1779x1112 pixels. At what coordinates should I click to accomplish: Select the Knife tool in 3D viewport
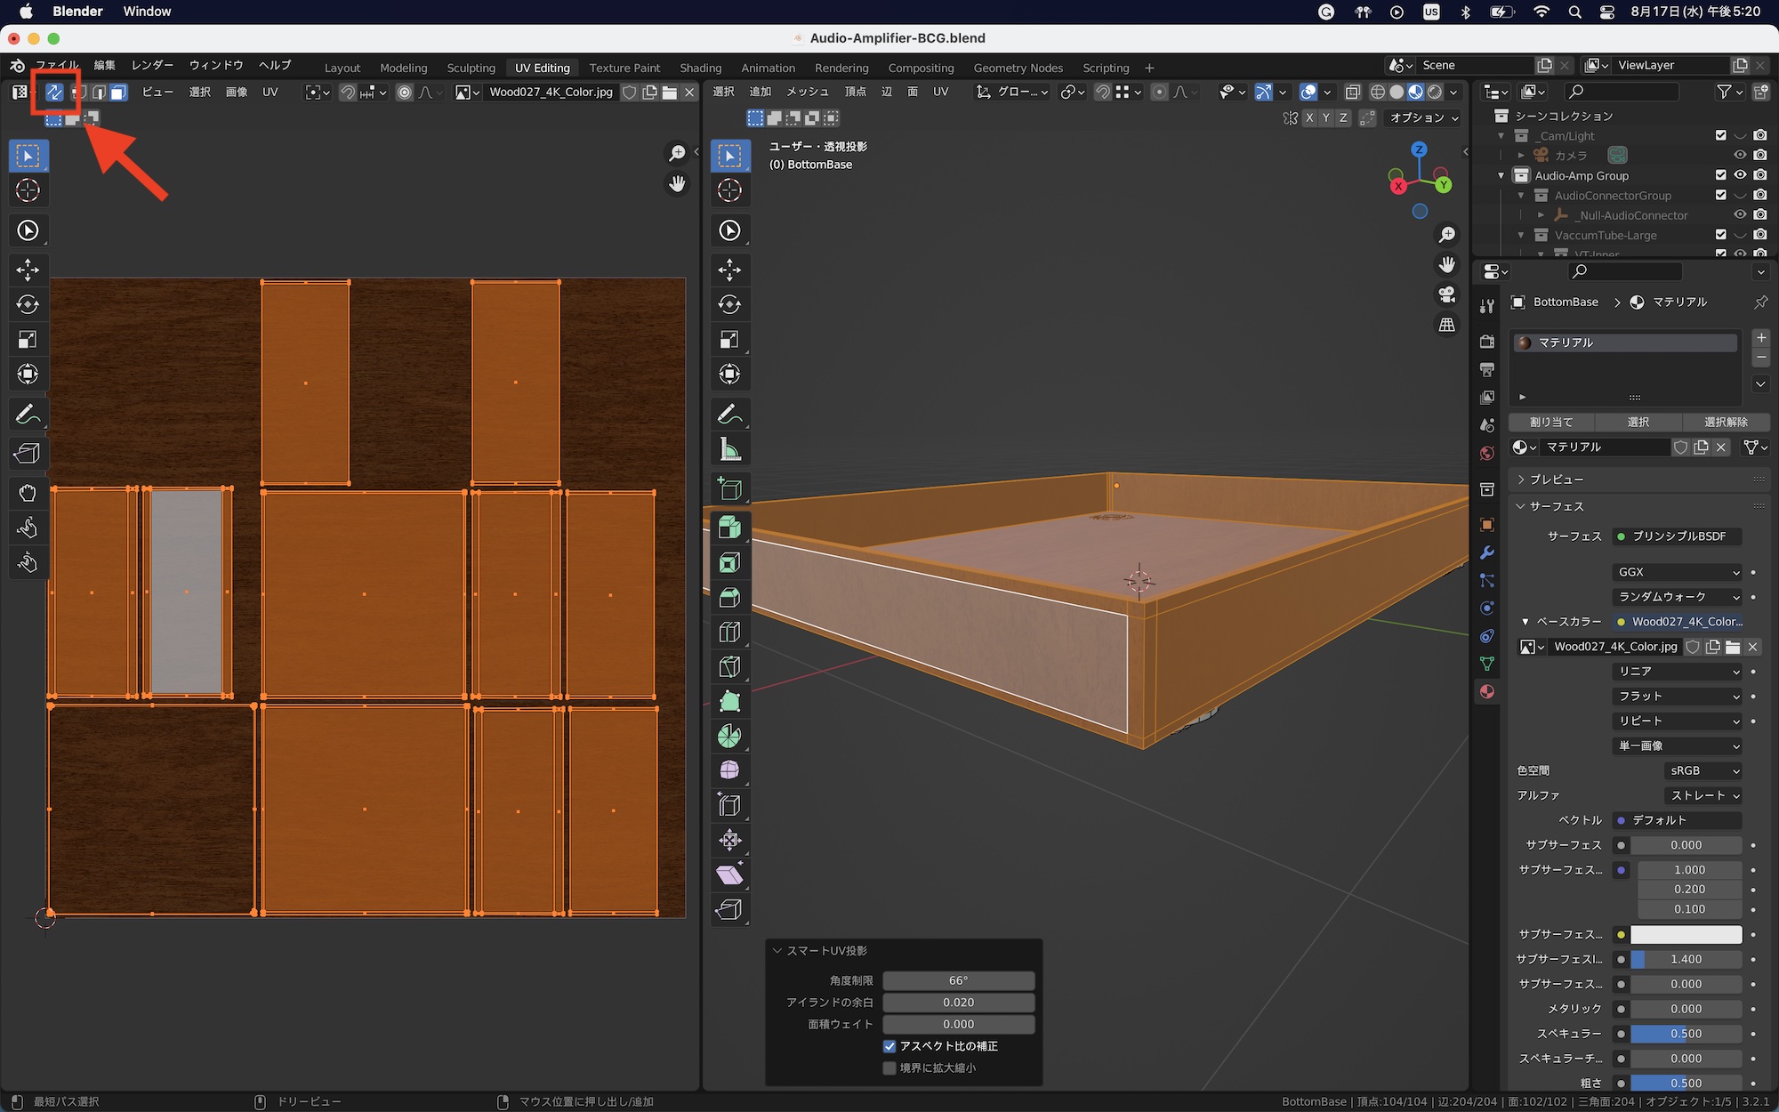coord(729,666)
